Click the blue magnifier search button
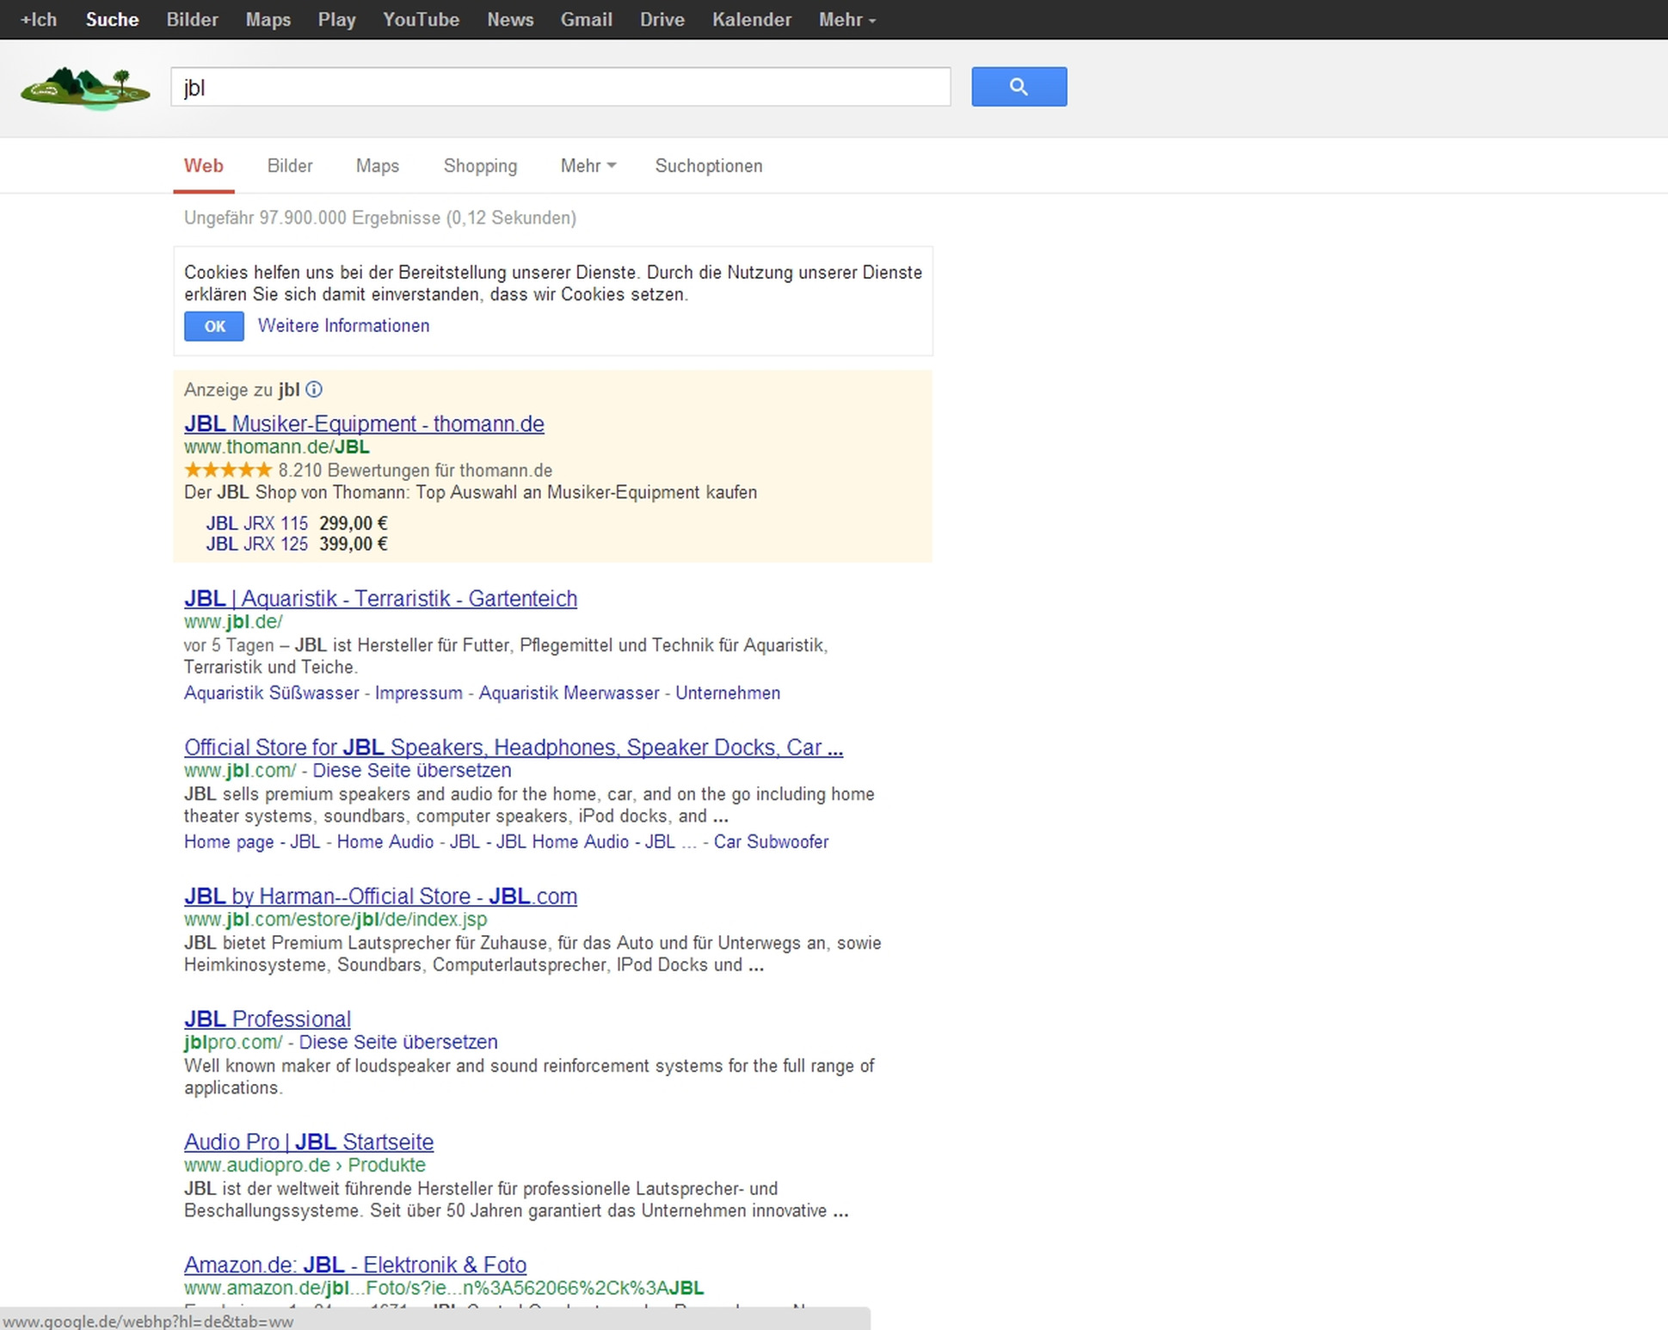1668x1330 pixels. click(1019, 87)
